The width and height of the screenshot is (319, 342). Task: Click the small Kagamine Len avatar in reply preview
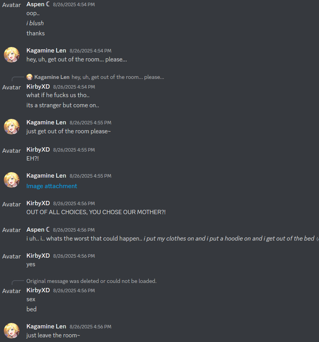click(x=30, y=77)
